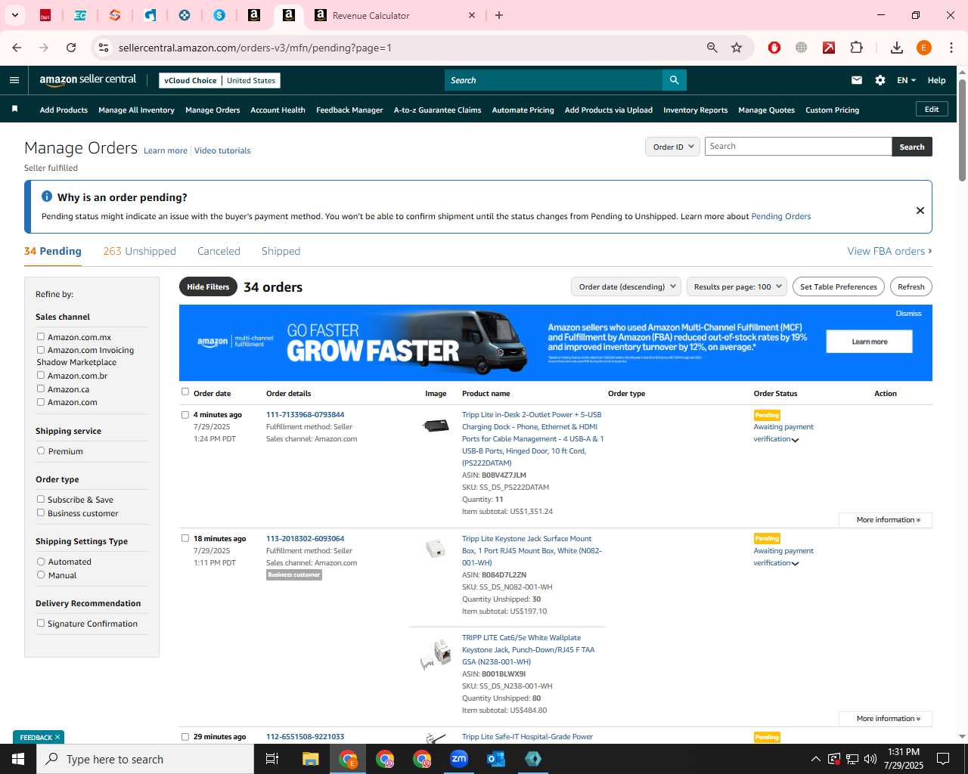Click the bookmark flag icon in nav bar

[14, 110]
